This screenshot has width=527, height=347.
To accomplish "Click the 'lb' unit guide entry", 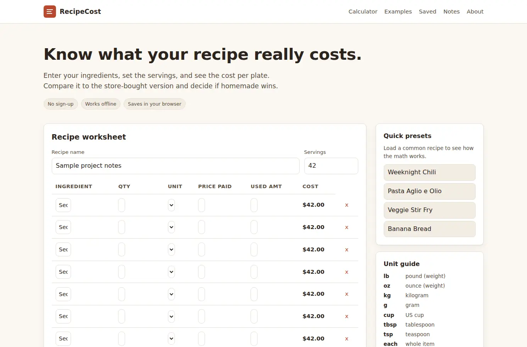I will coord(386,276).
